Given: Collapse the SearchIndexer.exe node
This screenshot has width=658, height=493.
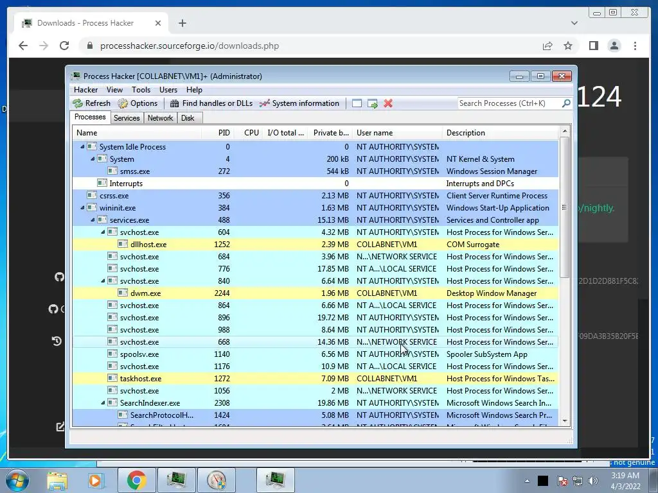Looking at the screenshot, I should point(103,402).
